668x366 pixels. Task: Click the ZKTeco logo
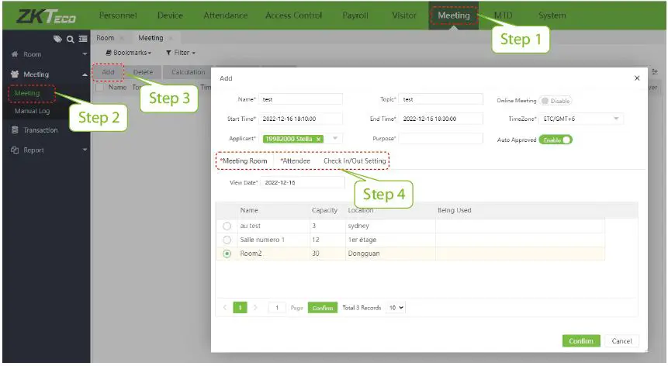point(46,16)
